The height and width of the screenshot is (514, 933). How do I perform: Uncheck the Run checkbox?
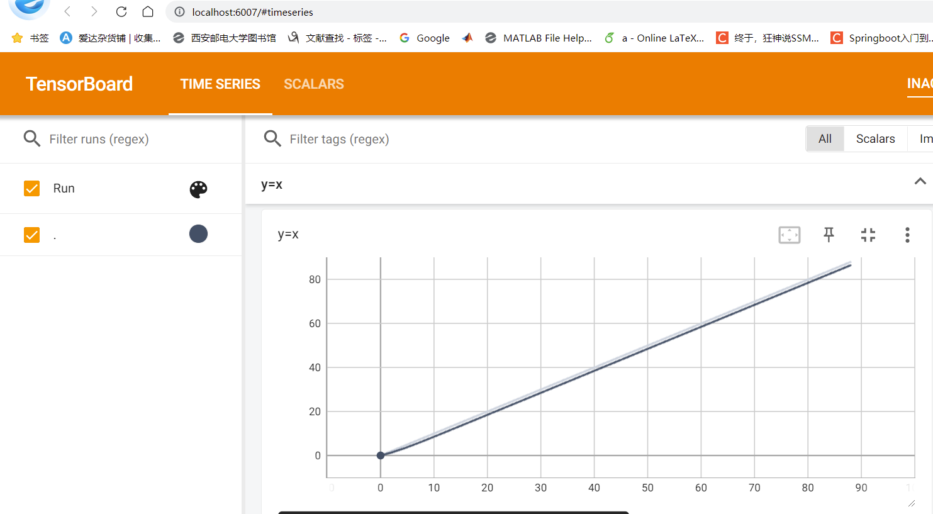click(x=31, y=188)
